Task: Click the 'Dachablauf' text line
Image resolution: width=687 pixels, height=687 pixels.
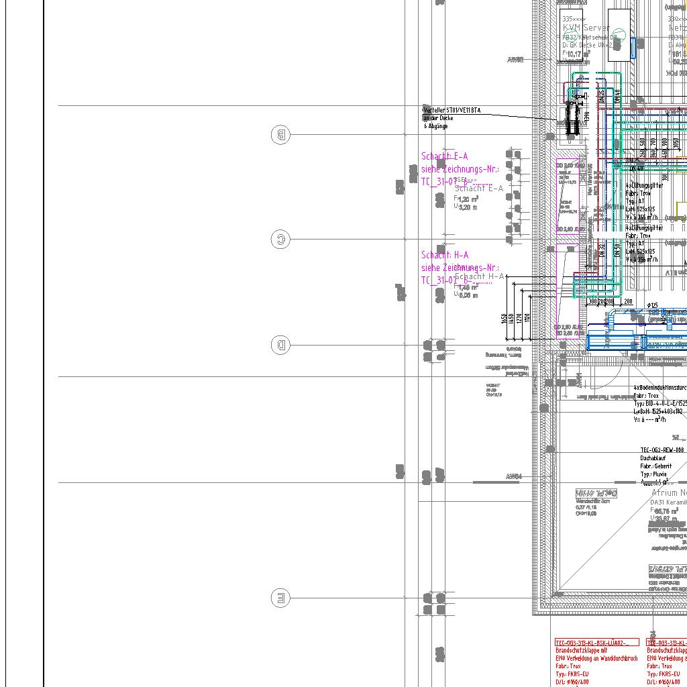Action: coord(653,458)
